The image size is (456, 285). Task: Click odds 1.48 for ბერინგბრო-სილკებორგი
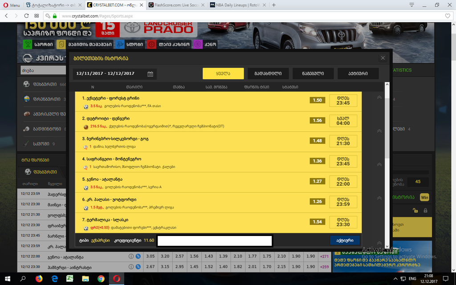pos(317,141)
